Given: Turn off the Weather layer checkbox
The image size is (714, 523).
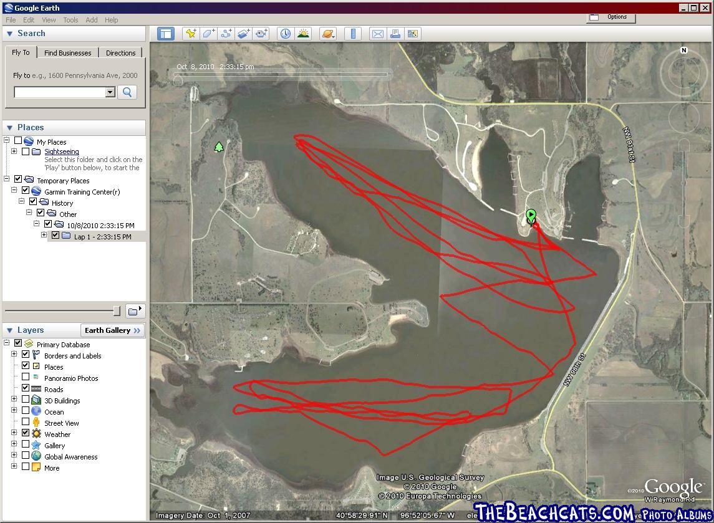Looking at the screenshot, I should (x=26, y=433).
